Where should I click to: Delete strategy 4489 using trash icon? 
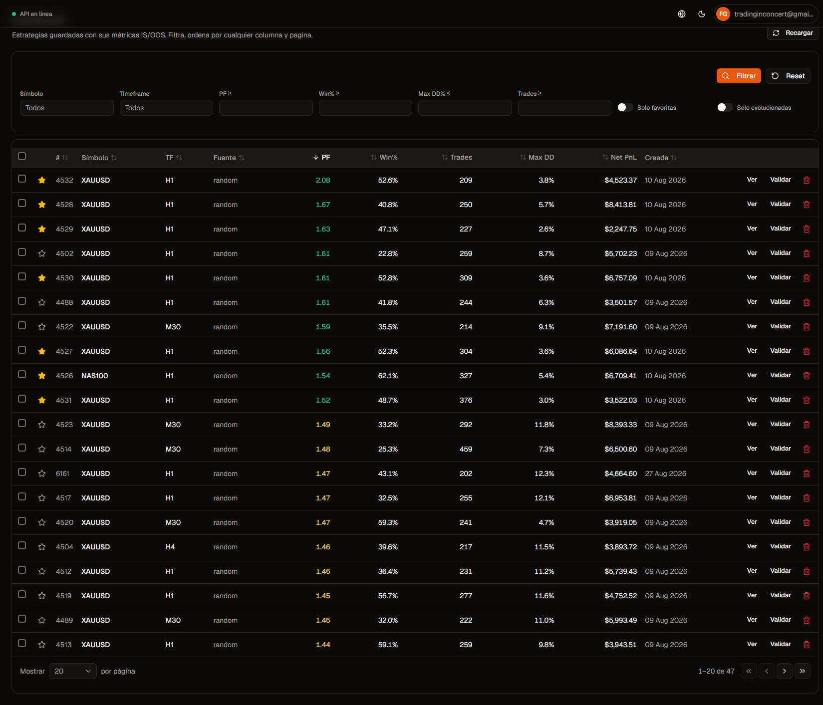point(807,620)
